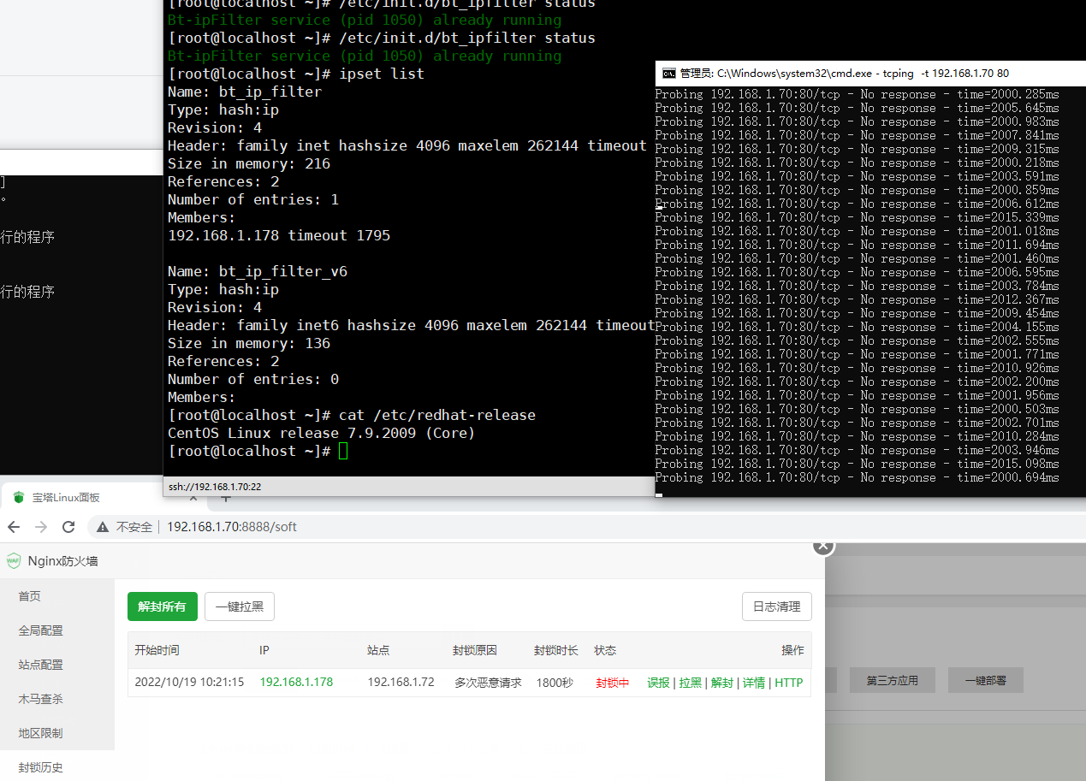Screen dimensions: 1086x781
Task: Click the 第三方应用 button behind the dialog
Action: click(893, 681)
